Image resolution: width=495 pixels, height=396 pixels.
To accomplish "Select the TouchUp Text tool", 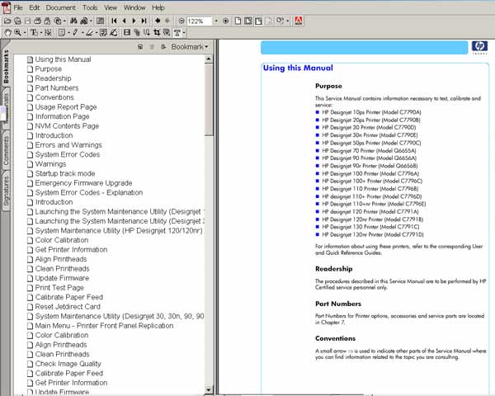I will point(177,33).
